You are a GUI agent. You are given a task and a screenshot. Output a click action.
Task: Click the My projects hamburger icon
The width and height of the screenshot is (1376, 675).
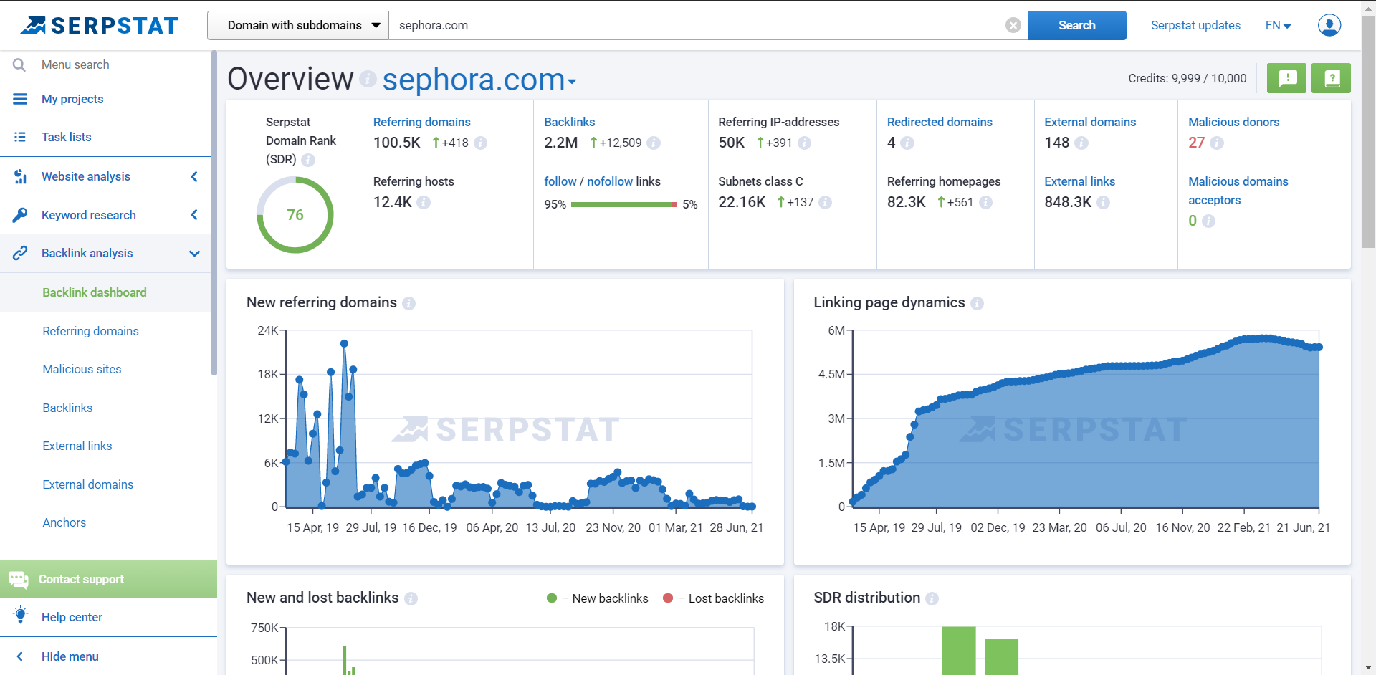coord(20,99)
